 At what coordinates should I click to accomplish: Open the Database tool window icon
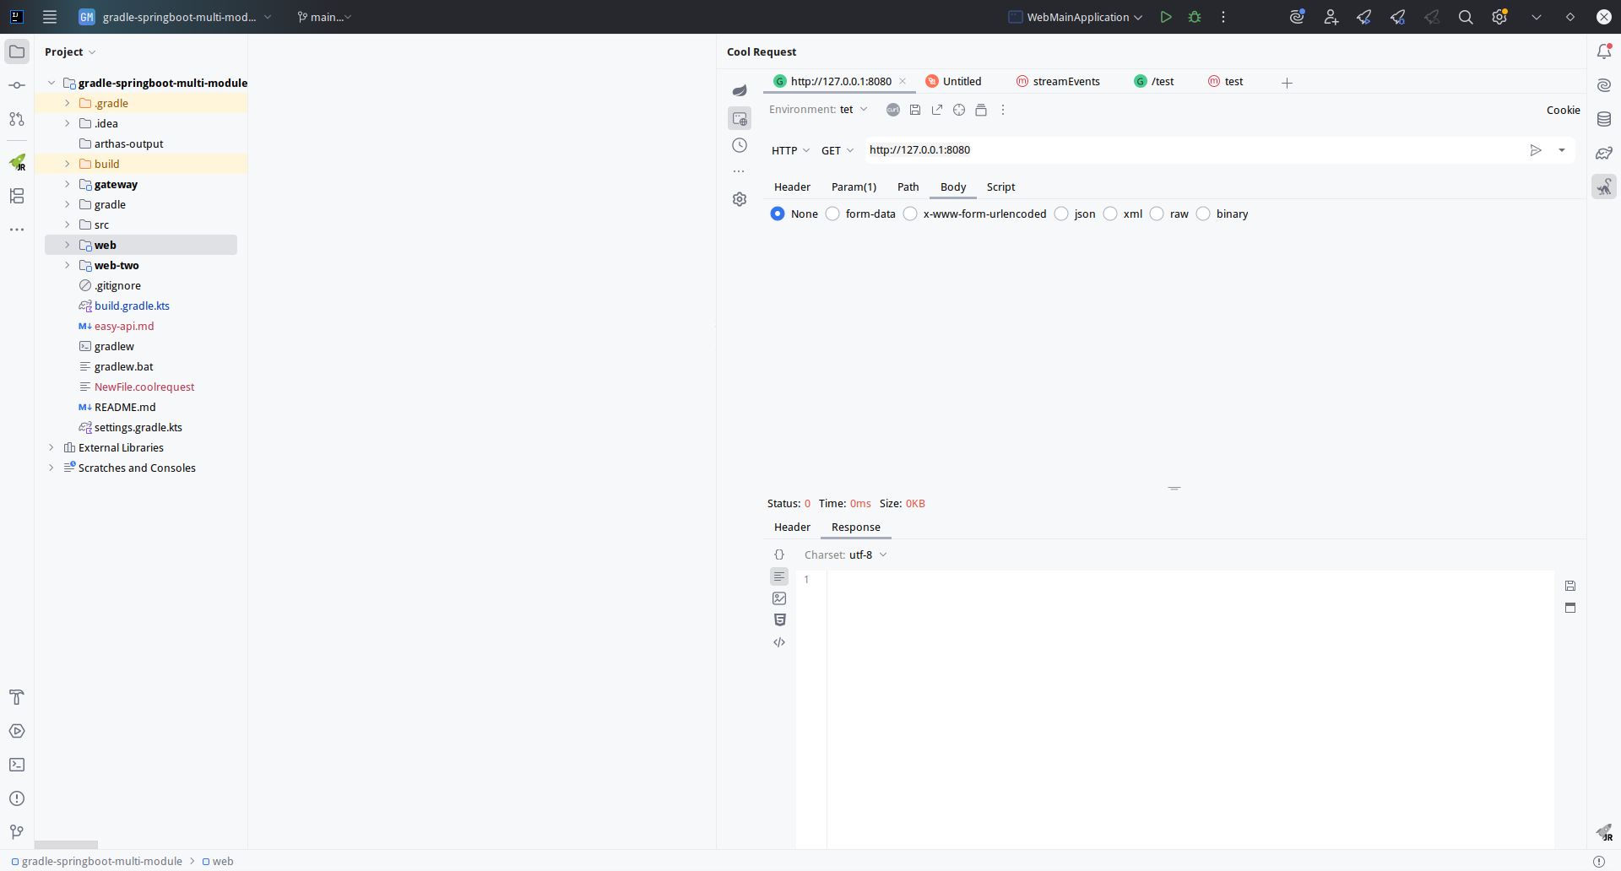(1604, 119)
